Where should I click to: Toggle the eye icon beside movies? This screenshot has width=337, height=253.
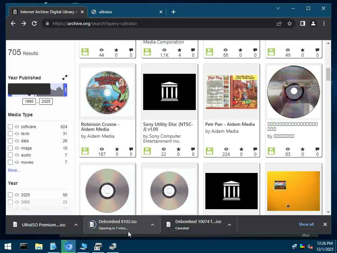(x=17, y=162)
